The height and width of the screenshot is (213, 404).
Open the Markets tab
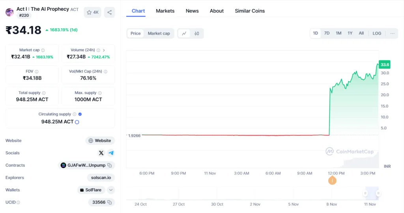165,11
